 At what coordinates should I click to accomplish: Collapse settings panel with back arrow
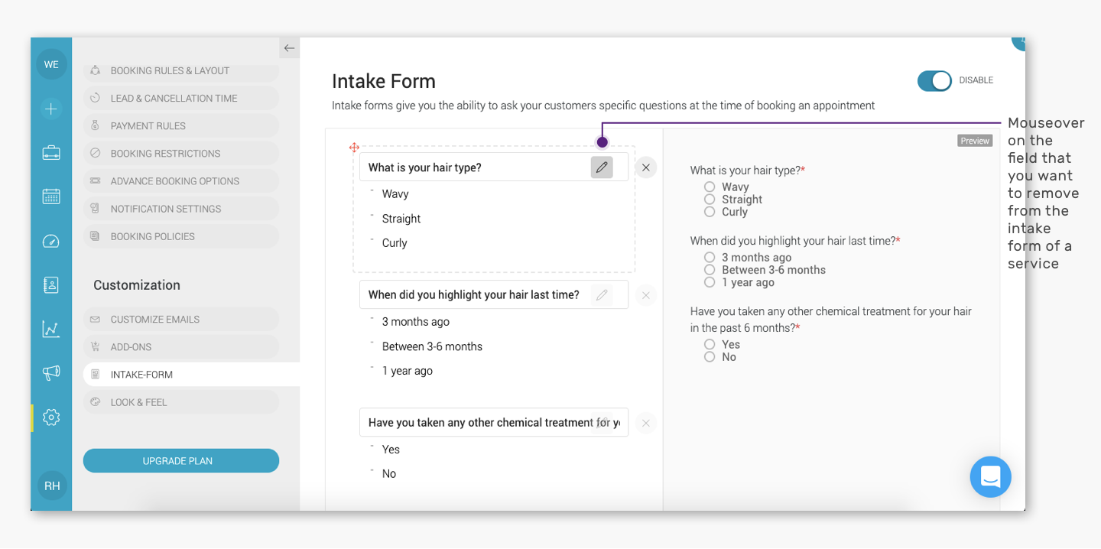click(x=289, y=48)
